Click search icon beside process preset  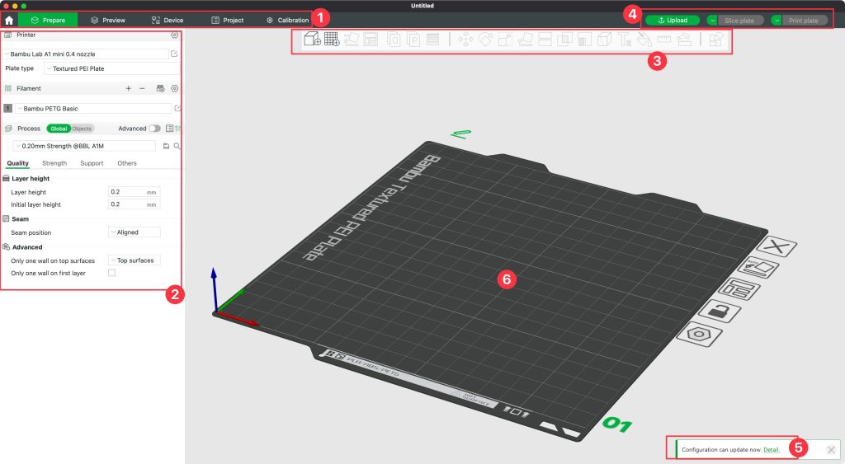pyautogui.click(x=177, y=146)
